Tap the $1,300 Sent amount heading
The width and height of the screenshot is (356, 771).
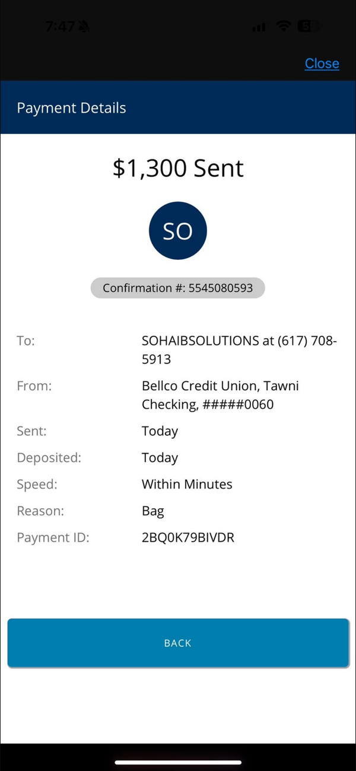point(178,168)
